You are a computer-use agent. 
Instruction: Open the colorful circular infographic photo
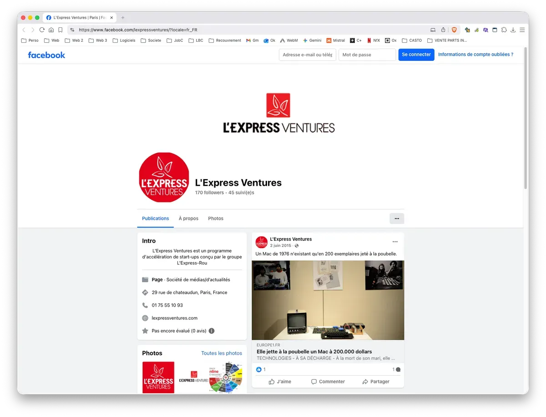[226, 377]
